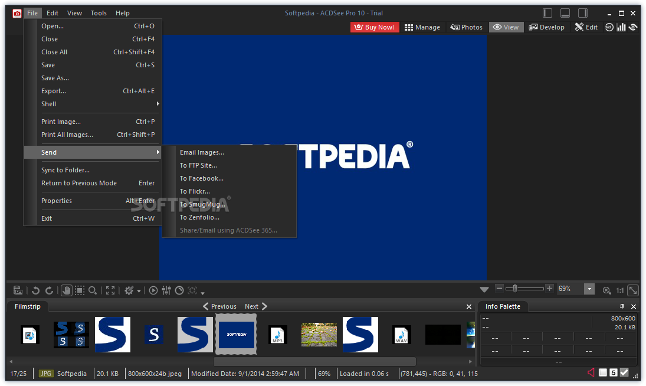Open the Tools menu
Screen dimensions: 646x386
point(99,13)
